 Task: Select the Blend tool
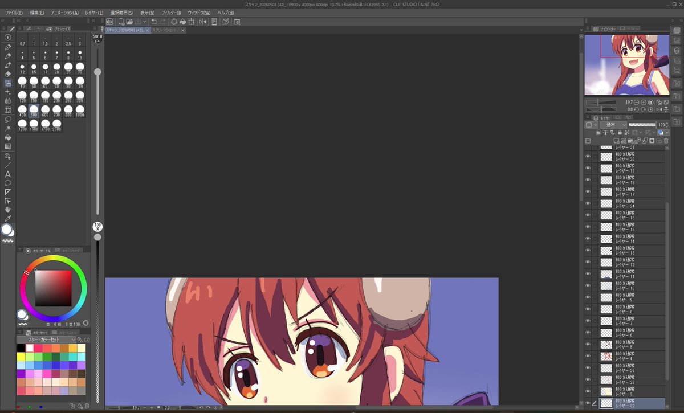8,101
